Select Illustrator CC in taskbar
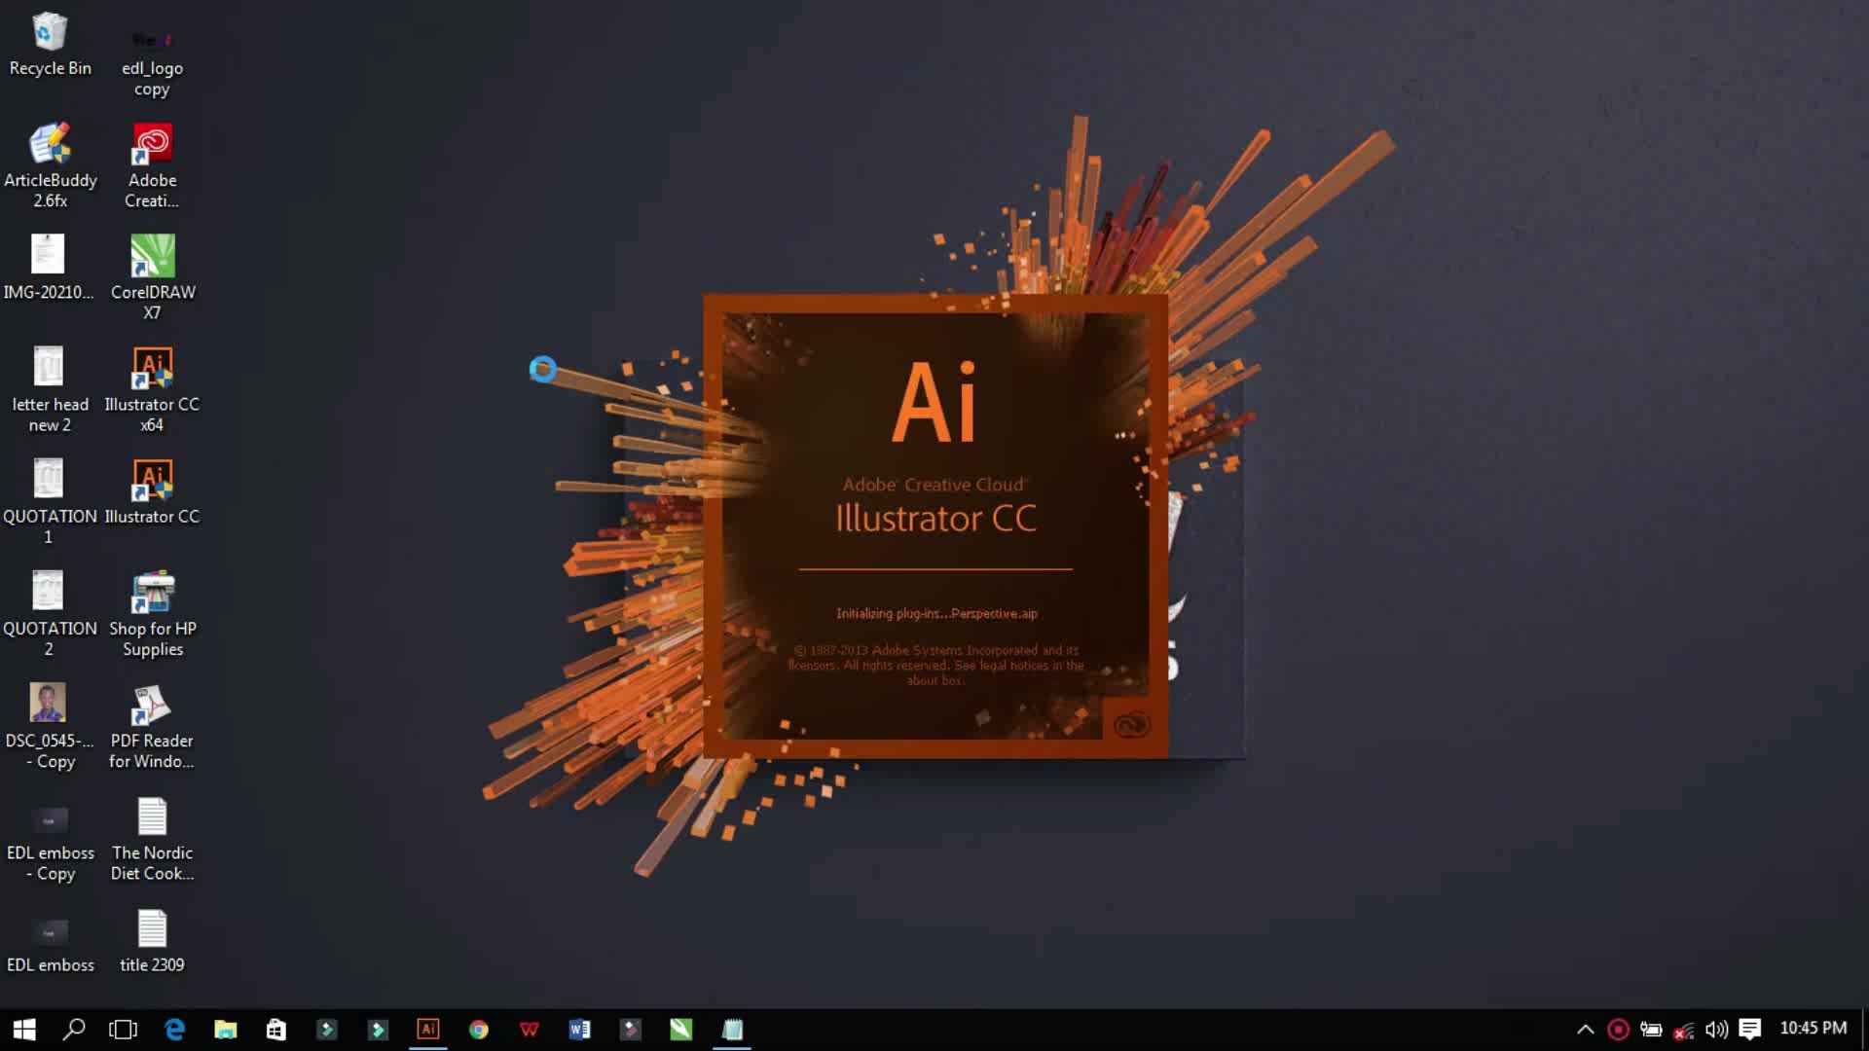The image size is (1869, 1051). pyautogui.click(x=427, y=1028)
